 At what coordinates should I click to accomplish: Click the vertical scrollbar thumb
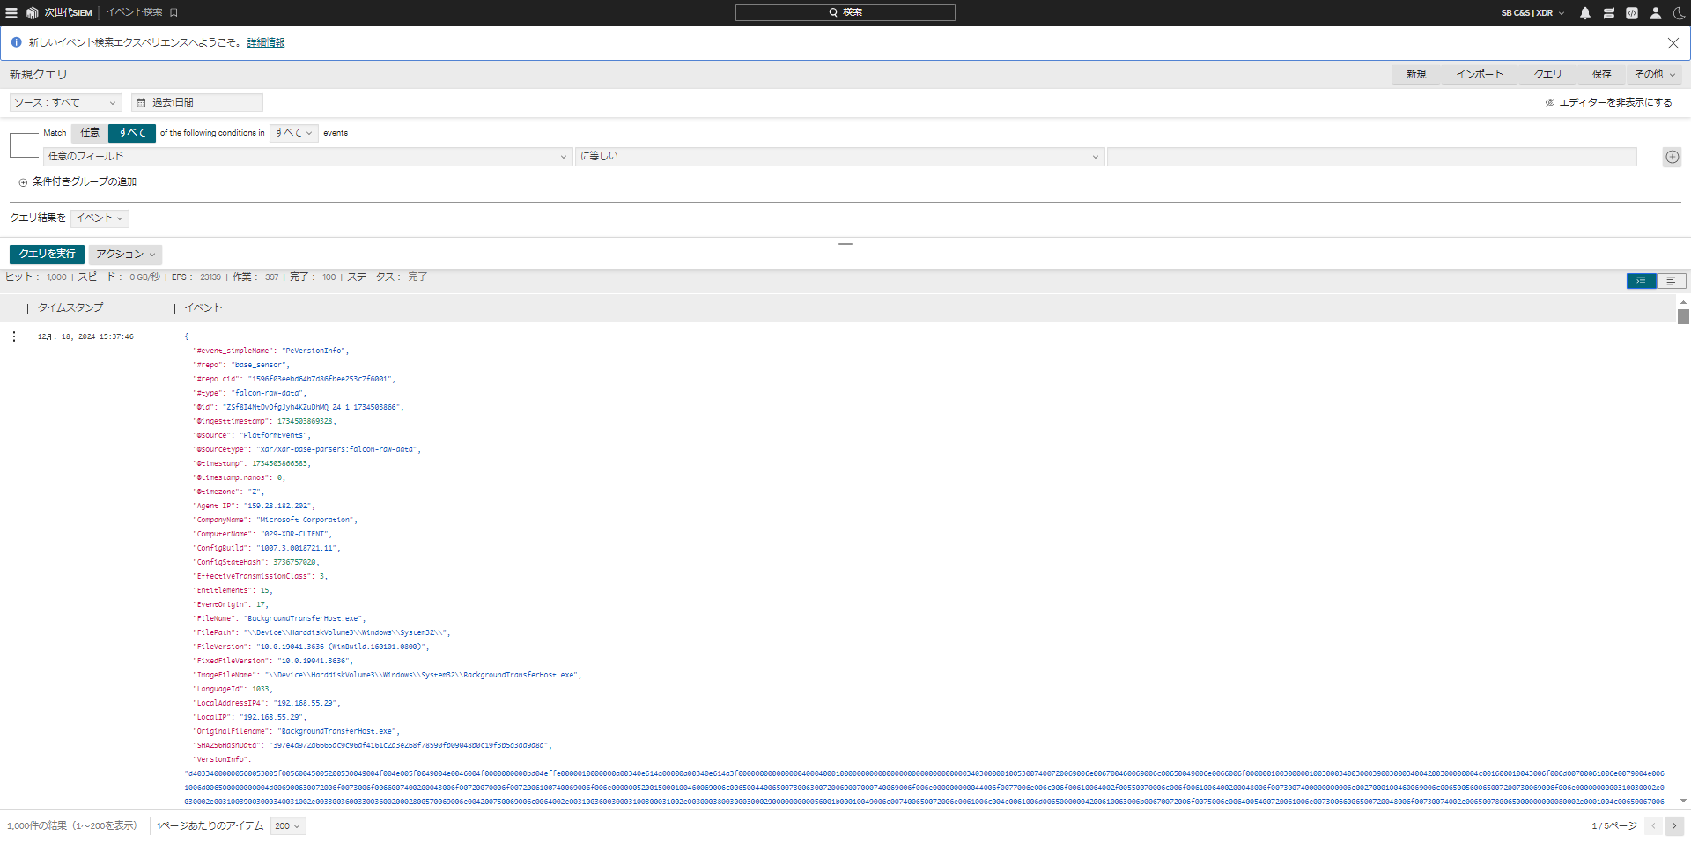point(1683,316)
